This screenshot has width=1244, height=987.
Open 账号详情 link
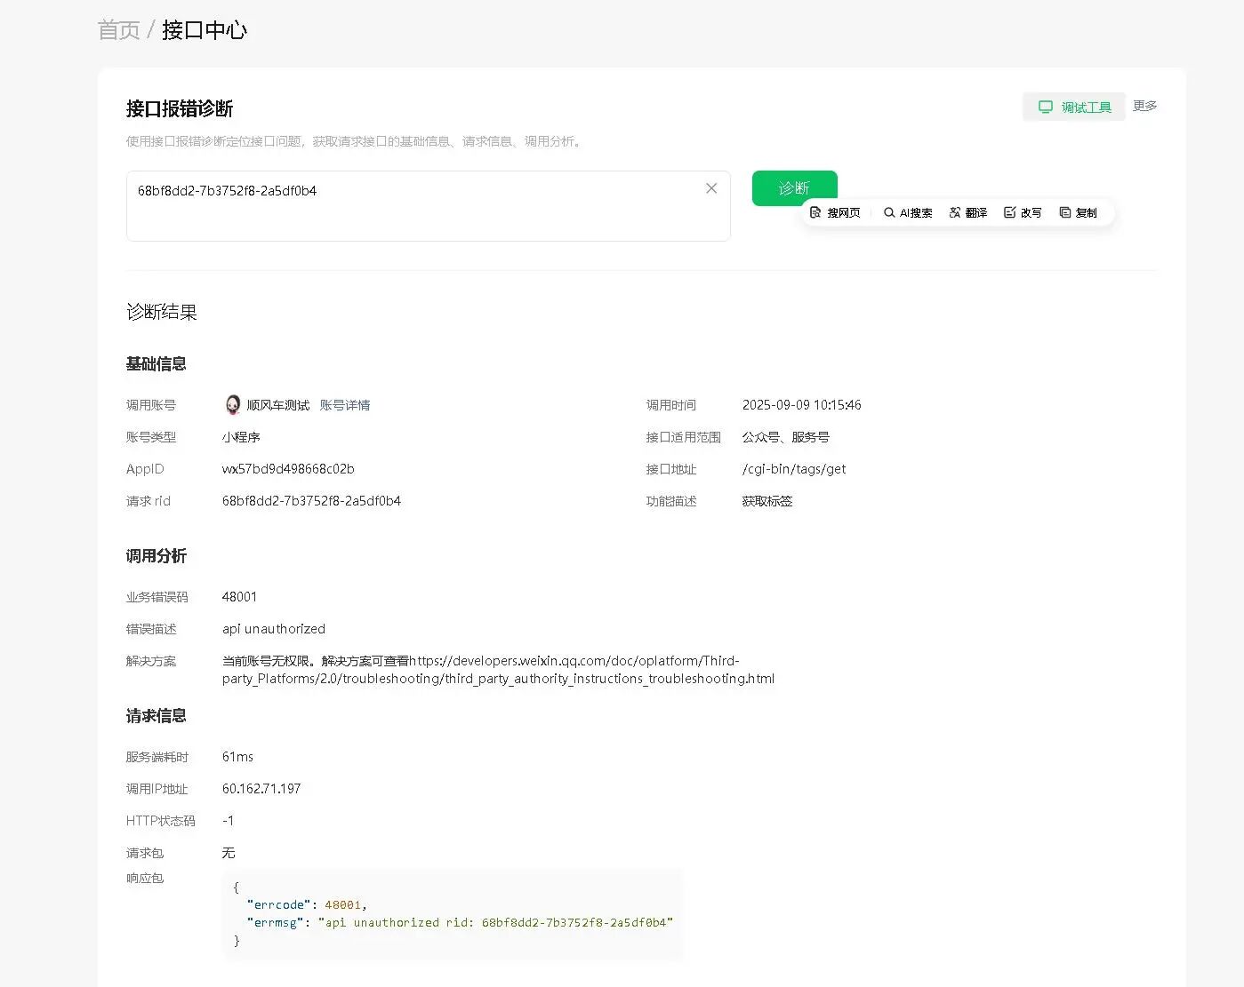click(345, 405)
